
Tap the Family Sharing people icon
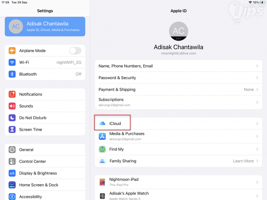102,161
